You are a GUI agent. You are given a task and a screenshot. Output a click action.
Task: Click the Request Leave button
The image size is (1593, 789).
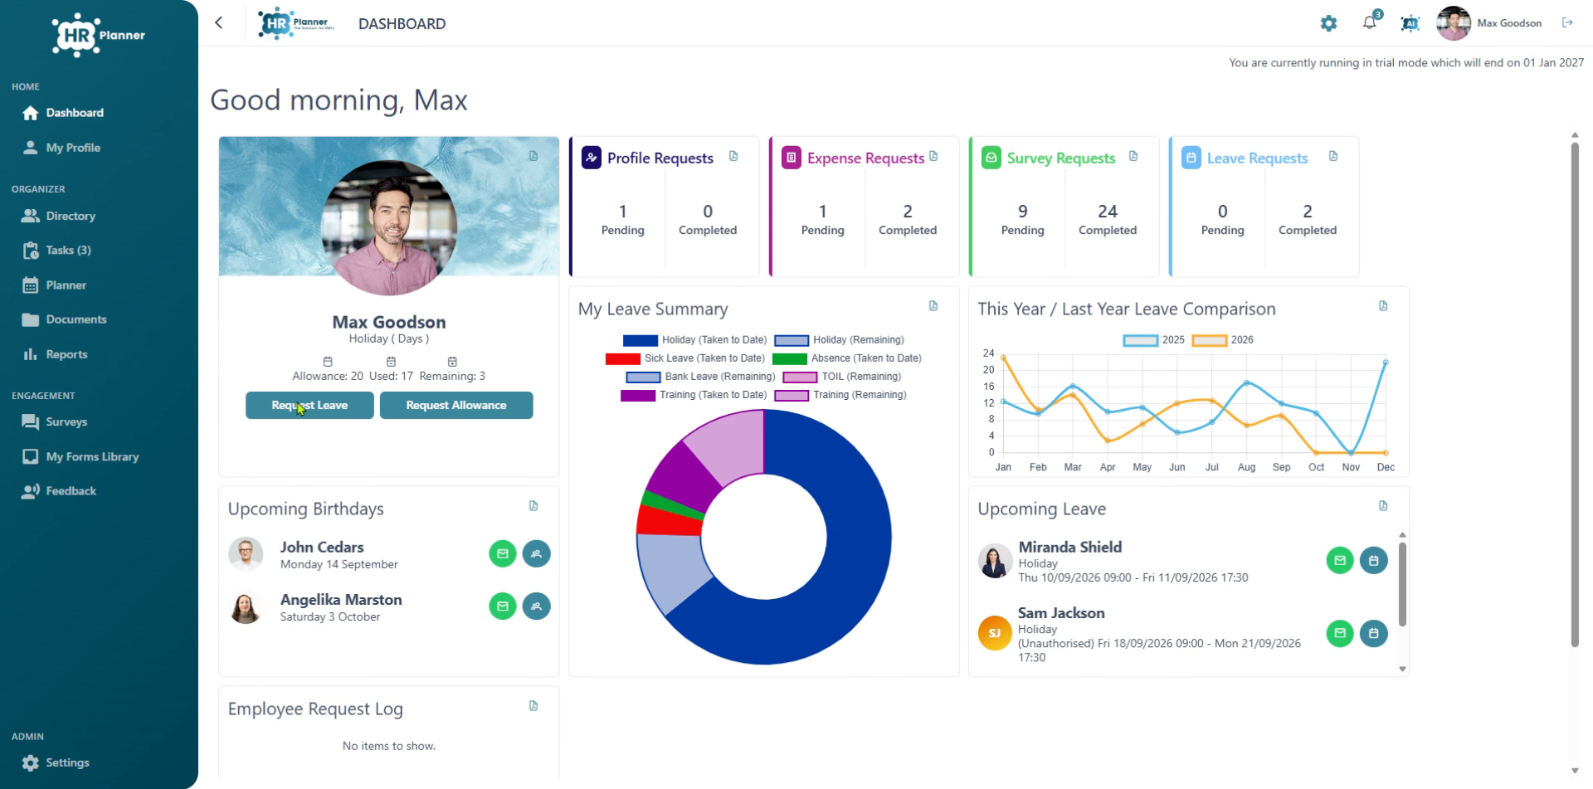pyautogui.click(x=309, y=406)
